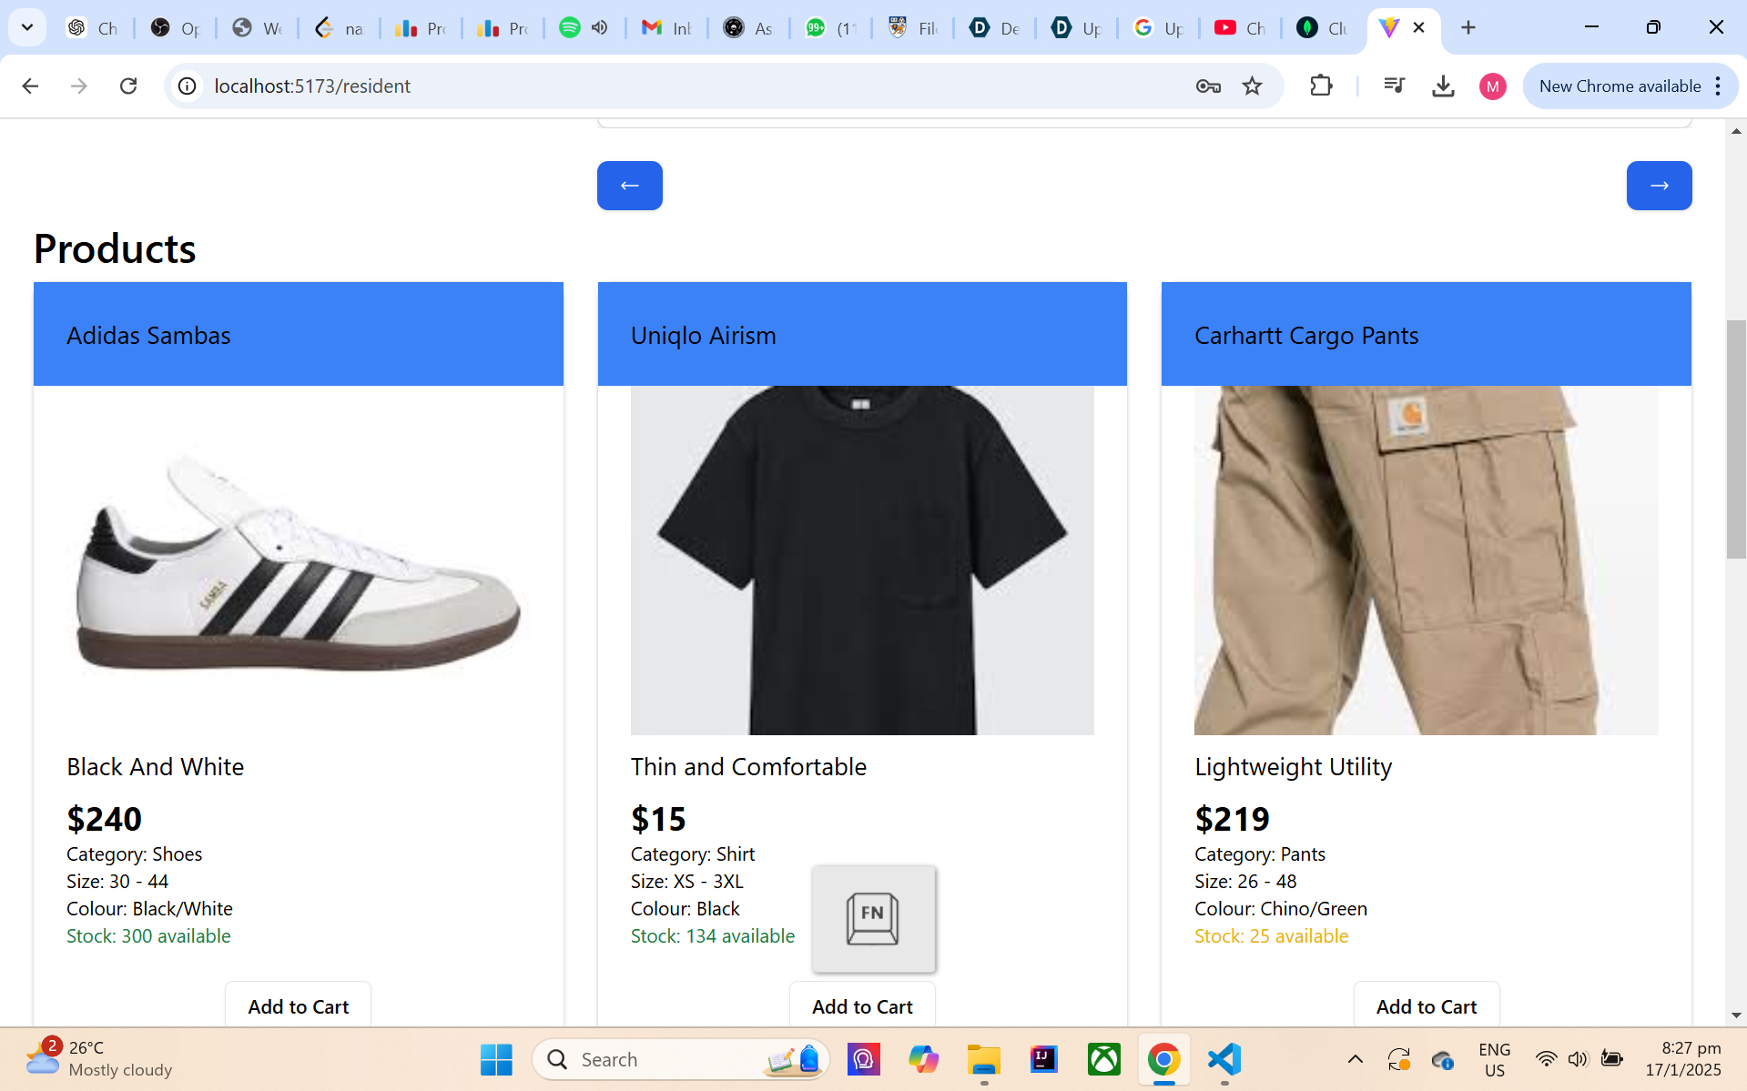Open the battery tray icon
Viewport: 1747px width, 1091px height.
pos(1611,1059)
